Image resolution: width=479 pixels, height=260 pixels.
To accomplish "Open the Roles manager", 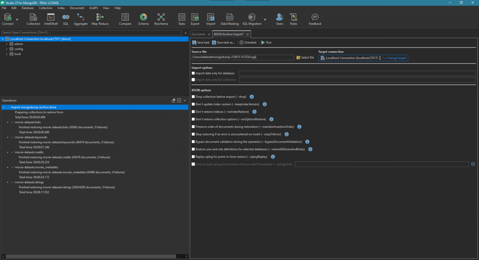I will 293,19.
